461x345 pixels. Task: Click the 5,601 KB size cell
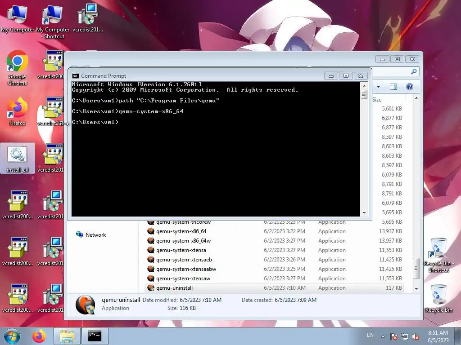392,109
